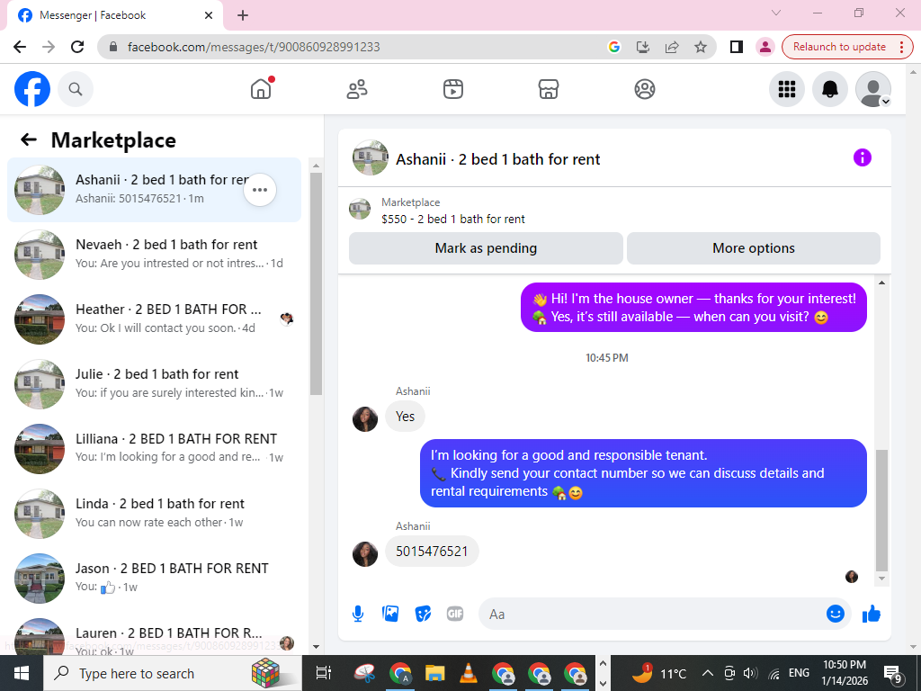Toggle the browser side panel icon
The image size is (921, 691).
736,47
